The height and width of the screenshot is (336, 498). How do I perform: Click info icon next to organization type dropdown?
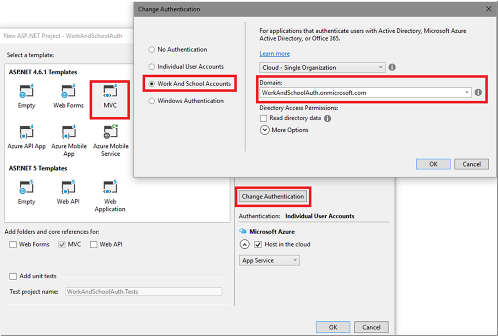[x=392, y=67]
